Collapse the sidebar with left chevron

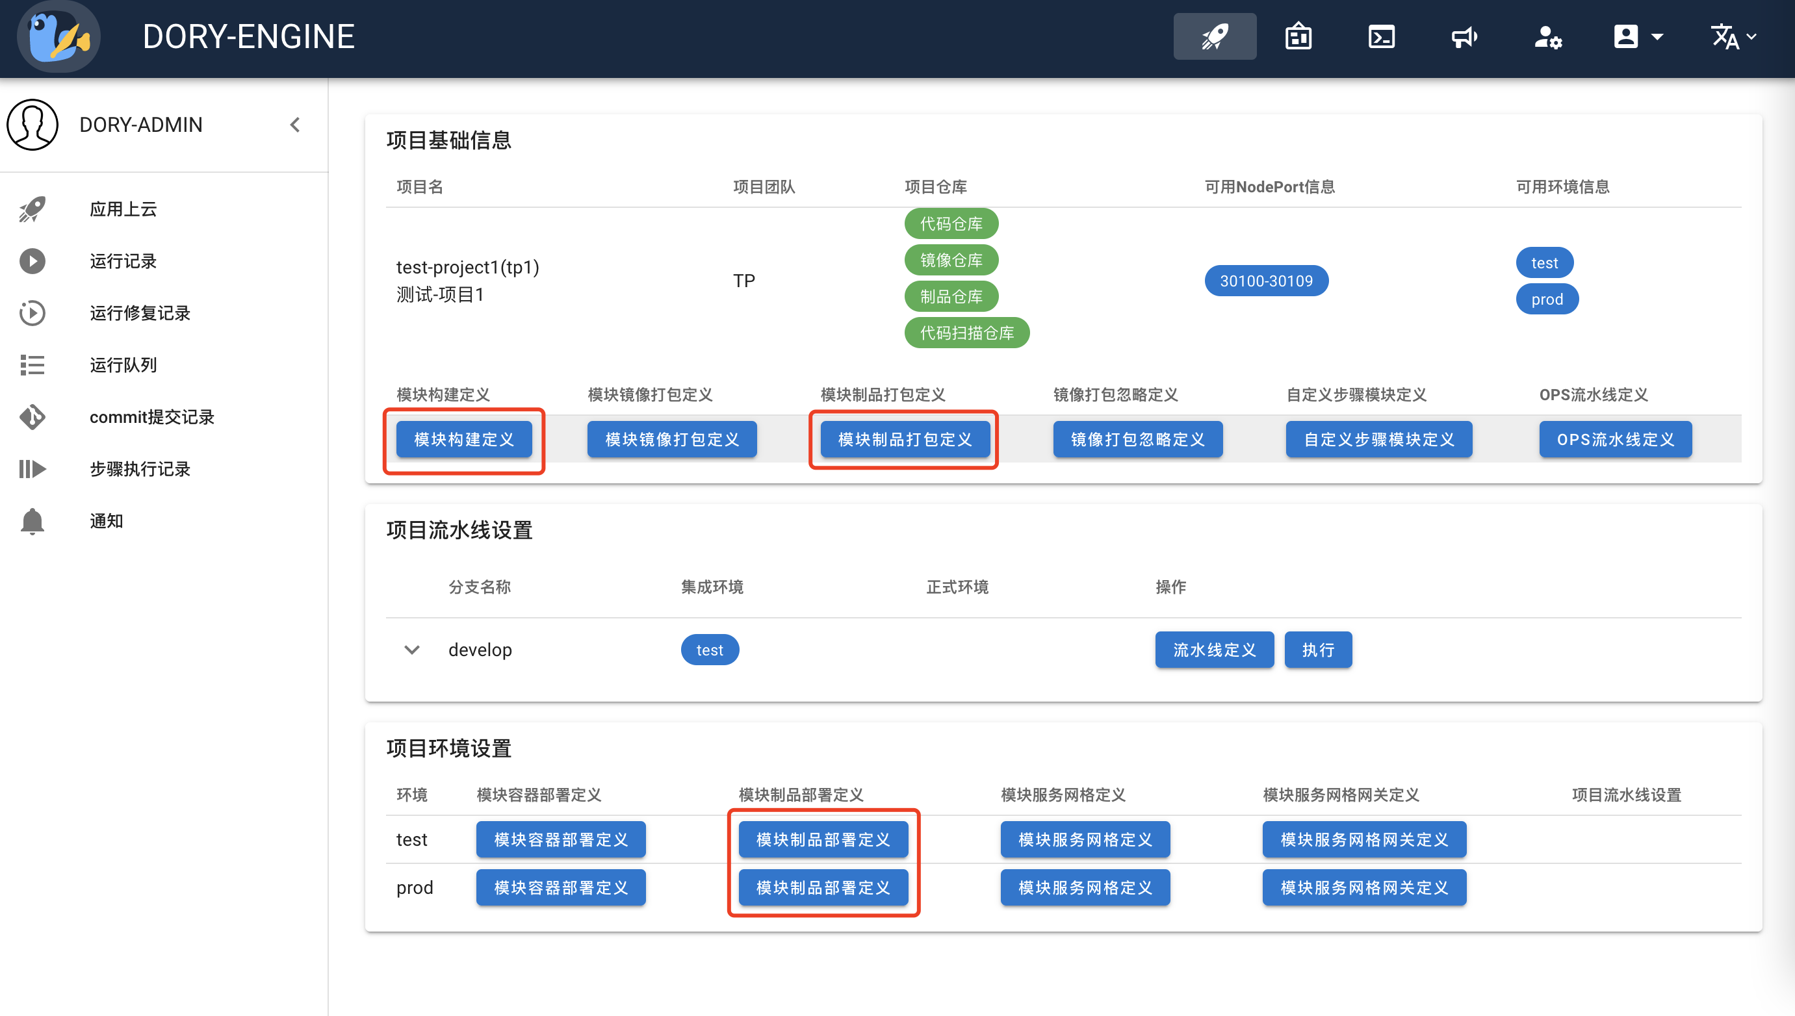[x=295, y=125]
